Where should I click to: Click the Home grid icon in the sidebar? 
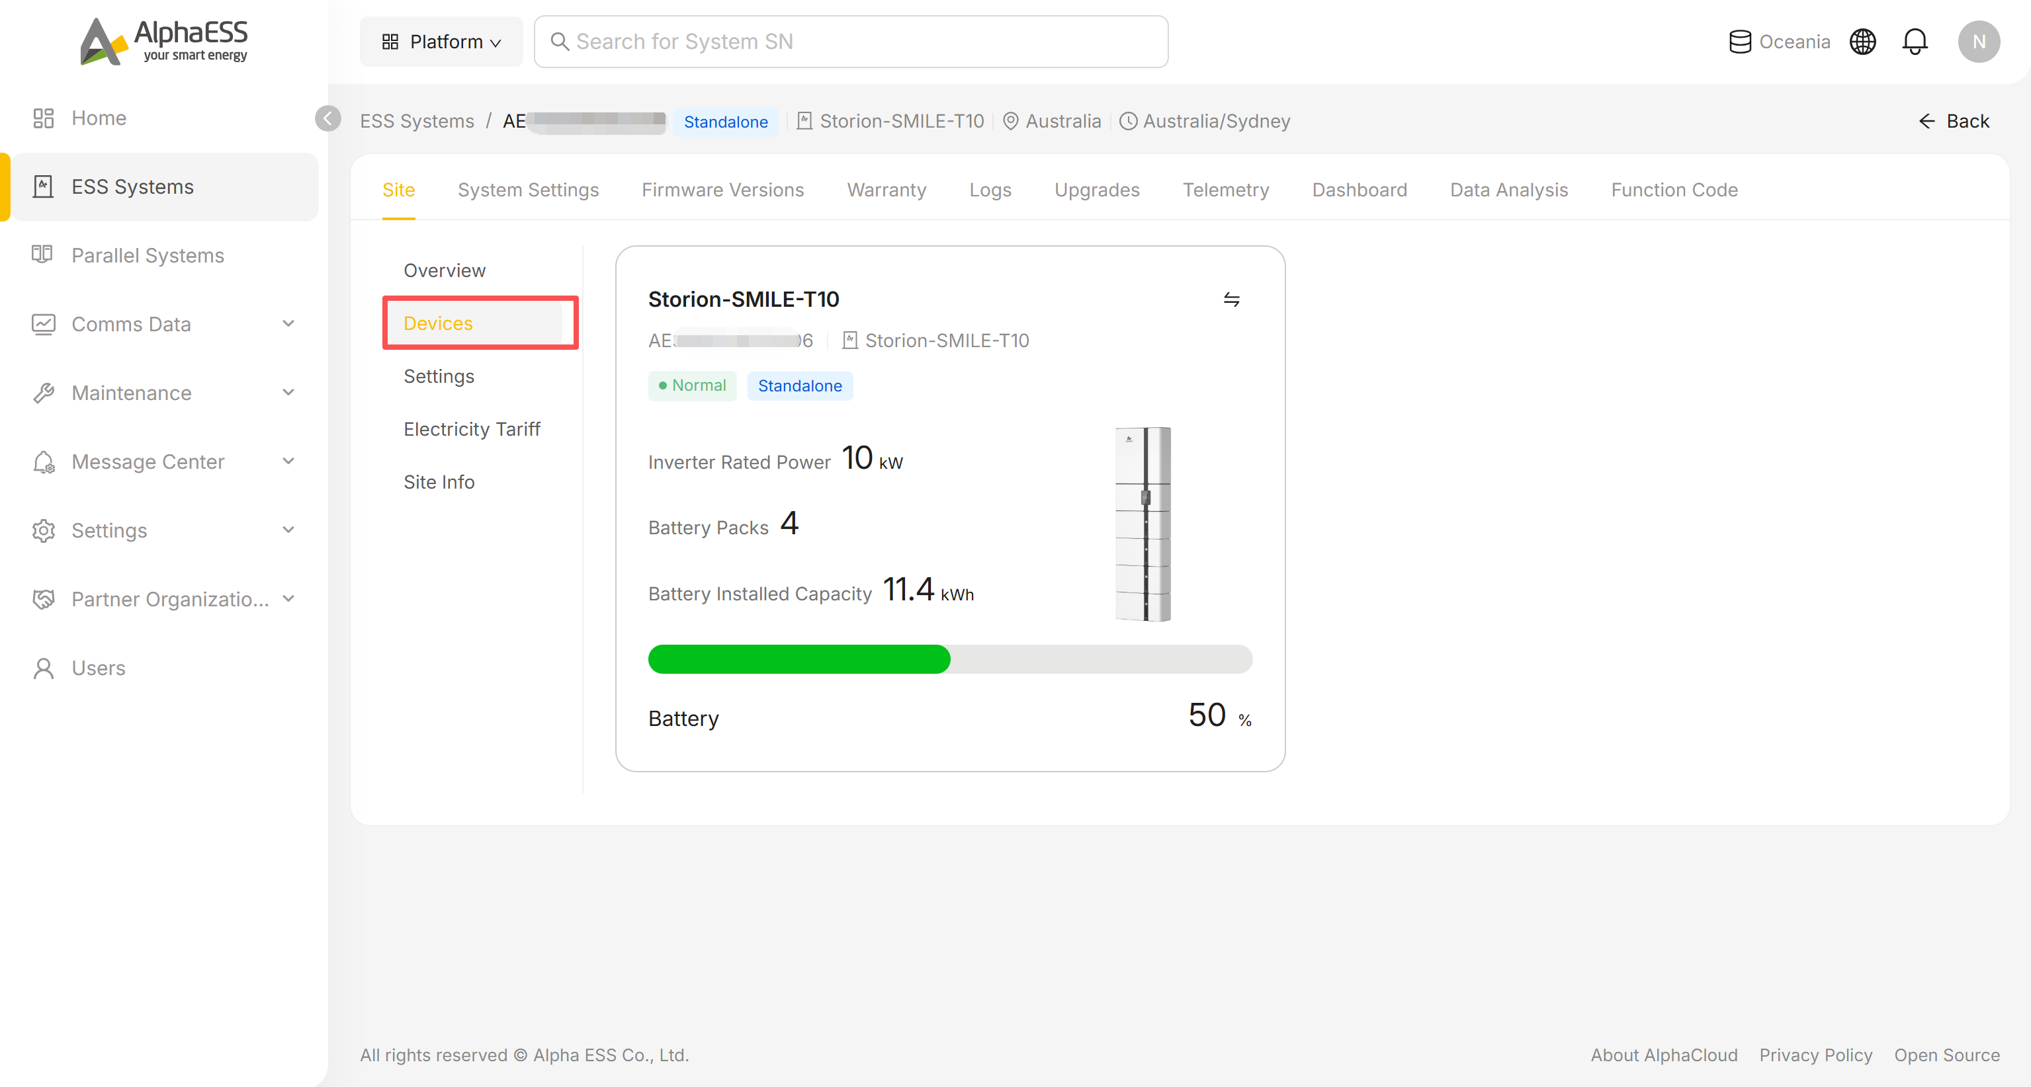(44, 118)
